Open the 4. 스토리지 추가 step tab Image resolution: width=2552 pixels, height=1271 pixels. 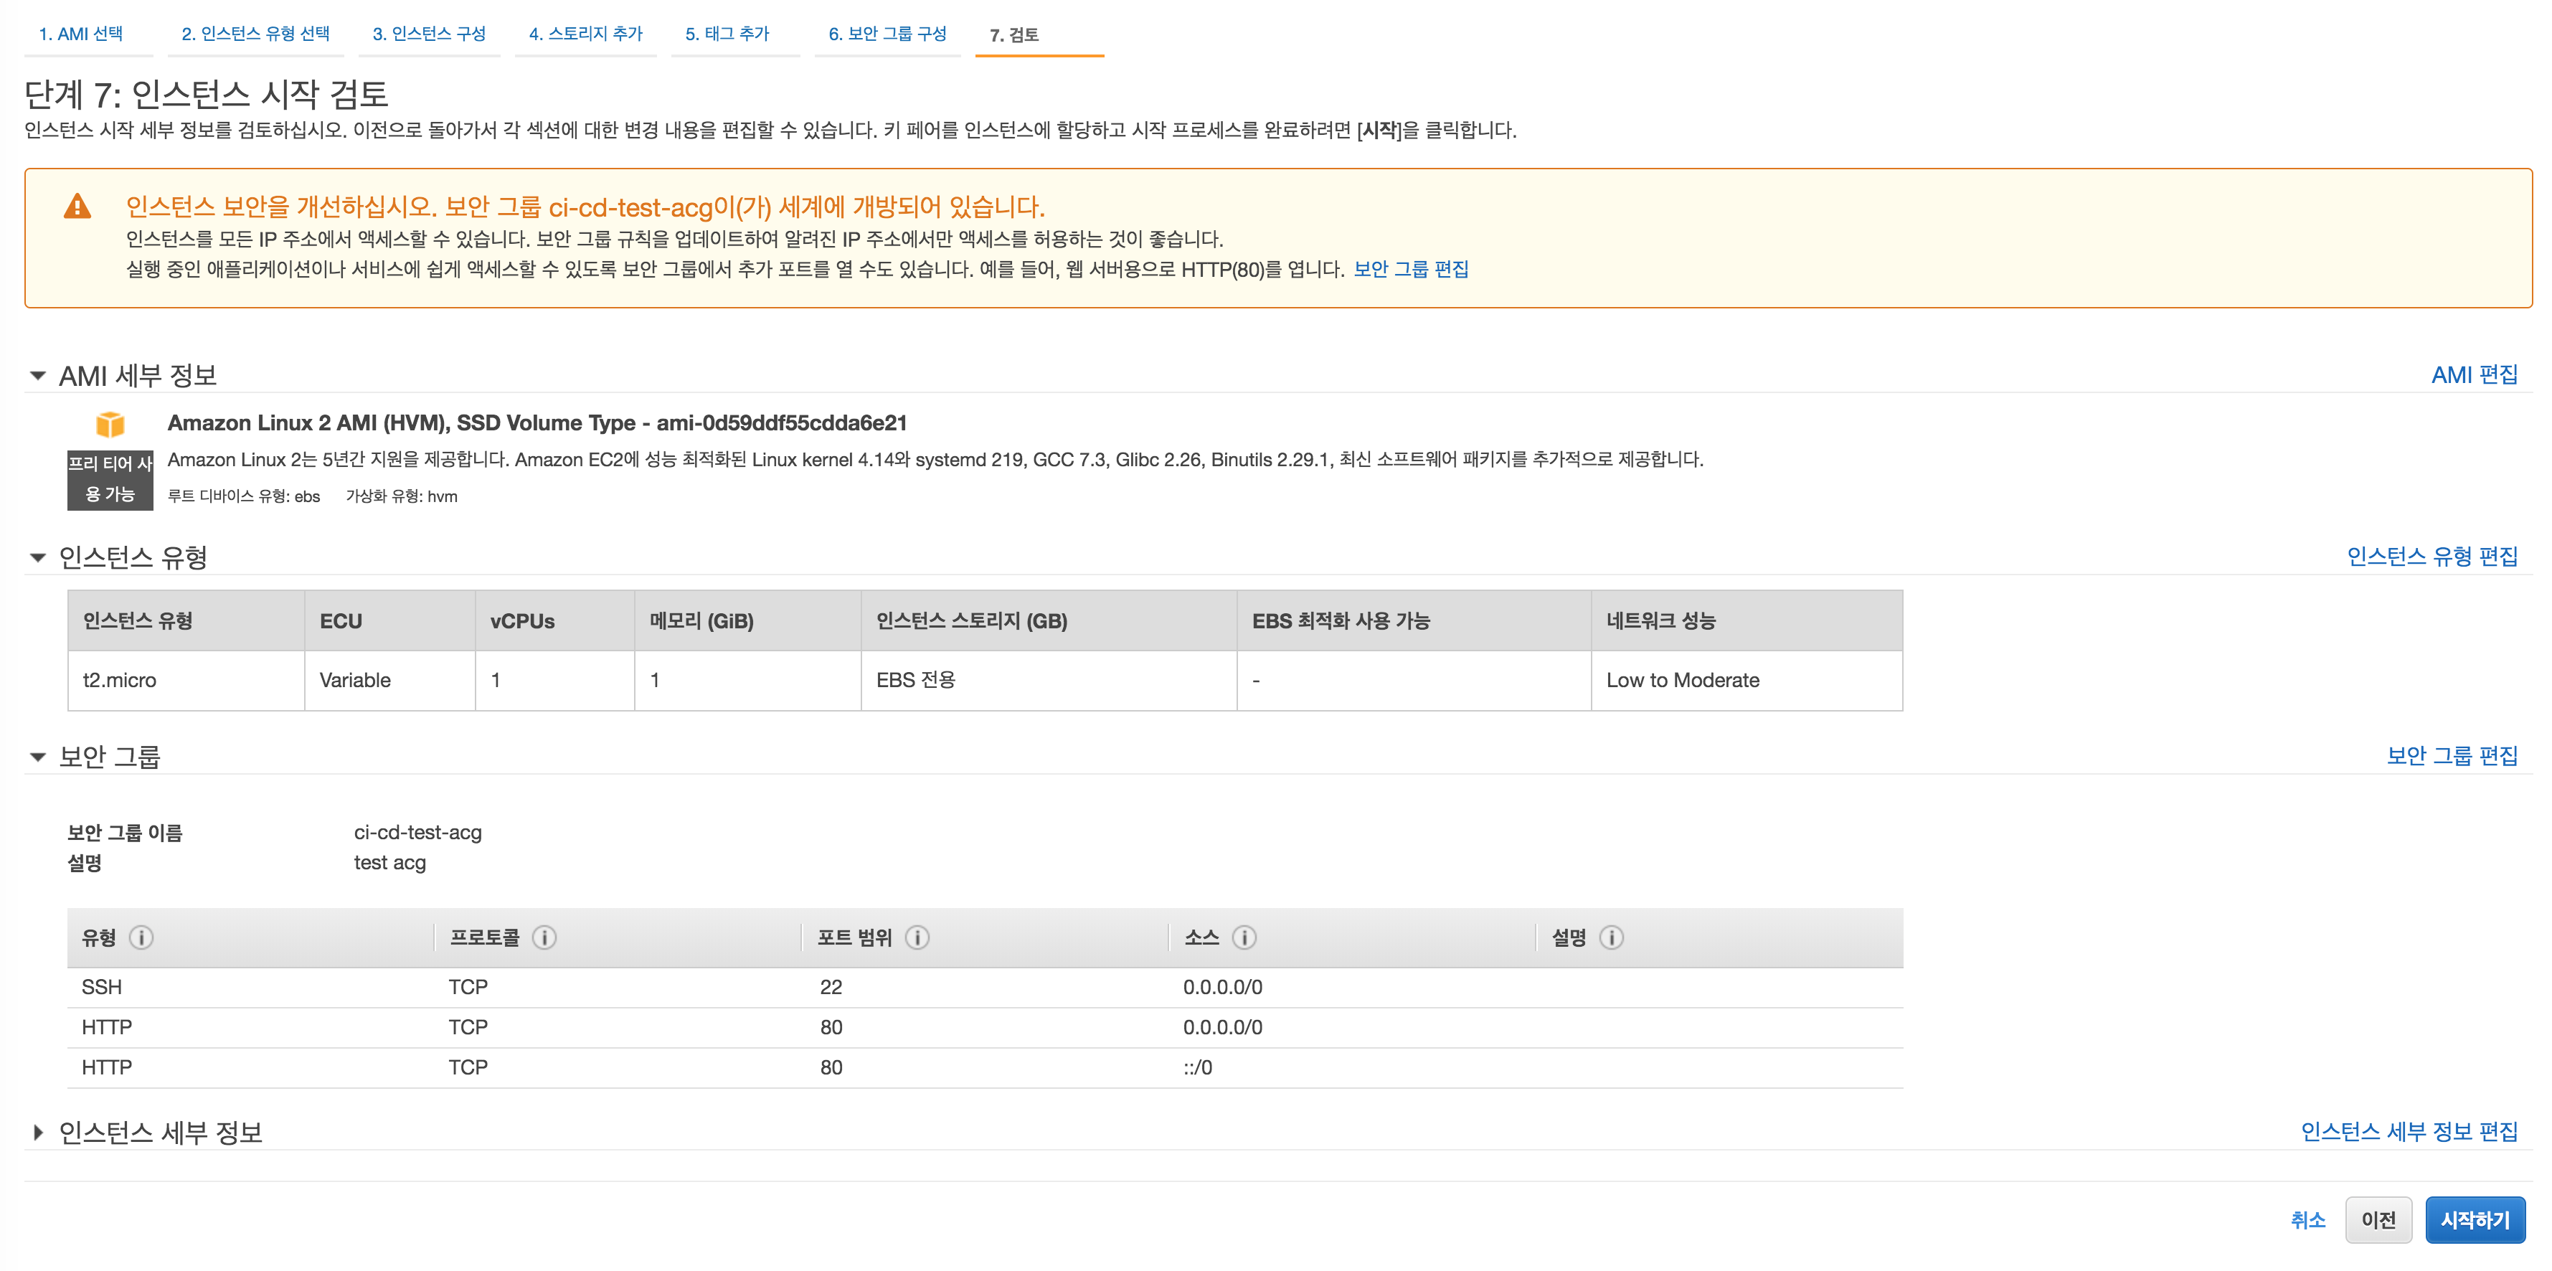(x=585, y=34)
